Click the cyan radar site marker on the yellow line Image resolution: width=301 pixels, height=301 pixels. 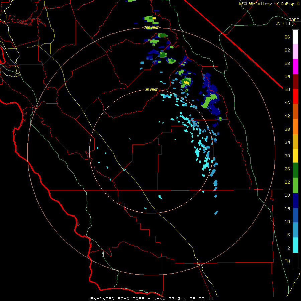pos(124,170)
